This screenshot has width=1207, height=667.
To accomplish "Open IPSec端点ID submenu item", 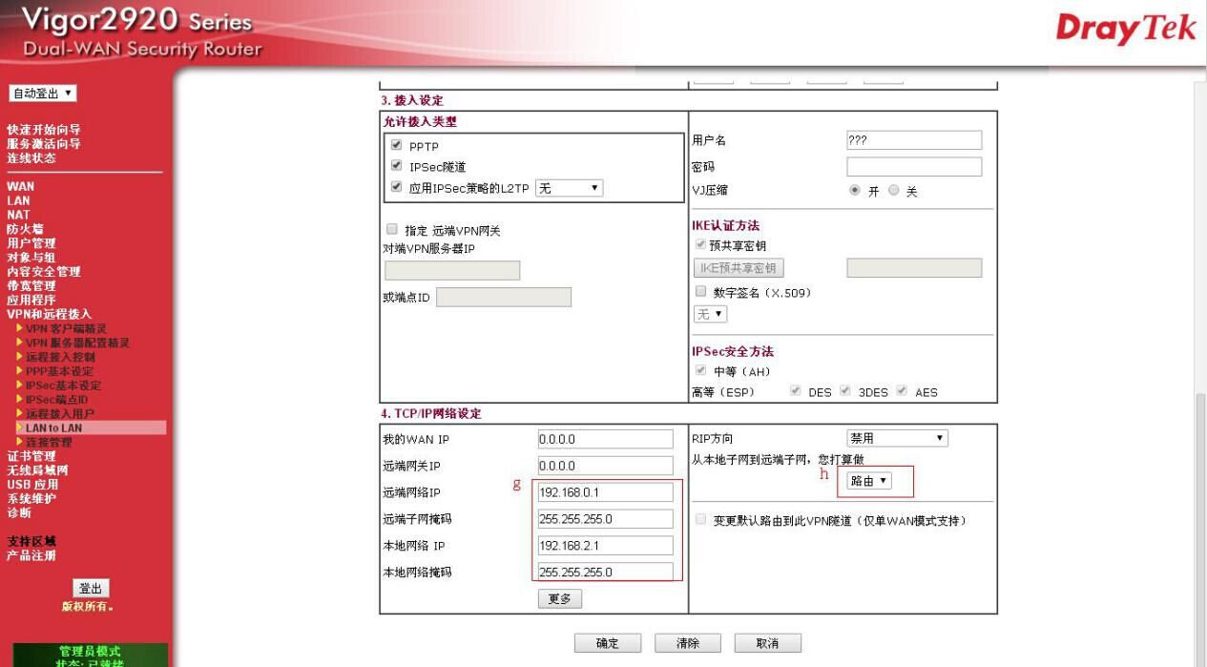I will click(56, 400).
